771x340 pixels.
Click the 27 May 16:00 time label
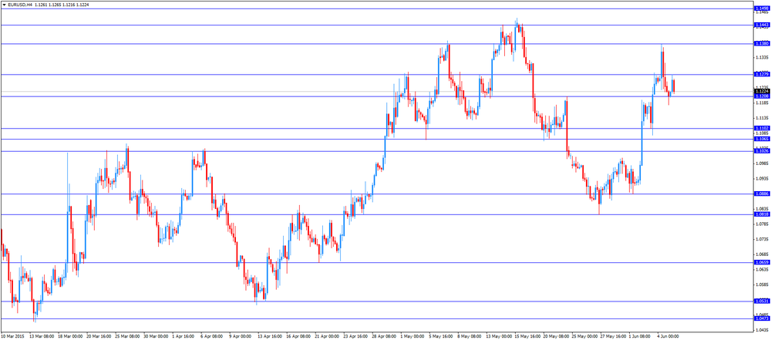[613, 336]
